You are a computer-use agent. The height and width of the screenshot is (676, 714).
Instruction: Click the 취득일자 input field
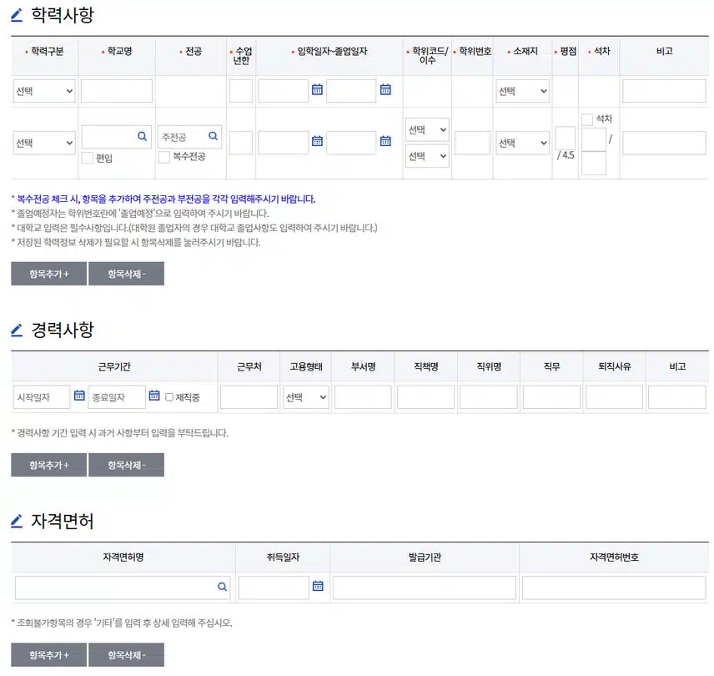click(x=274, y=588)
